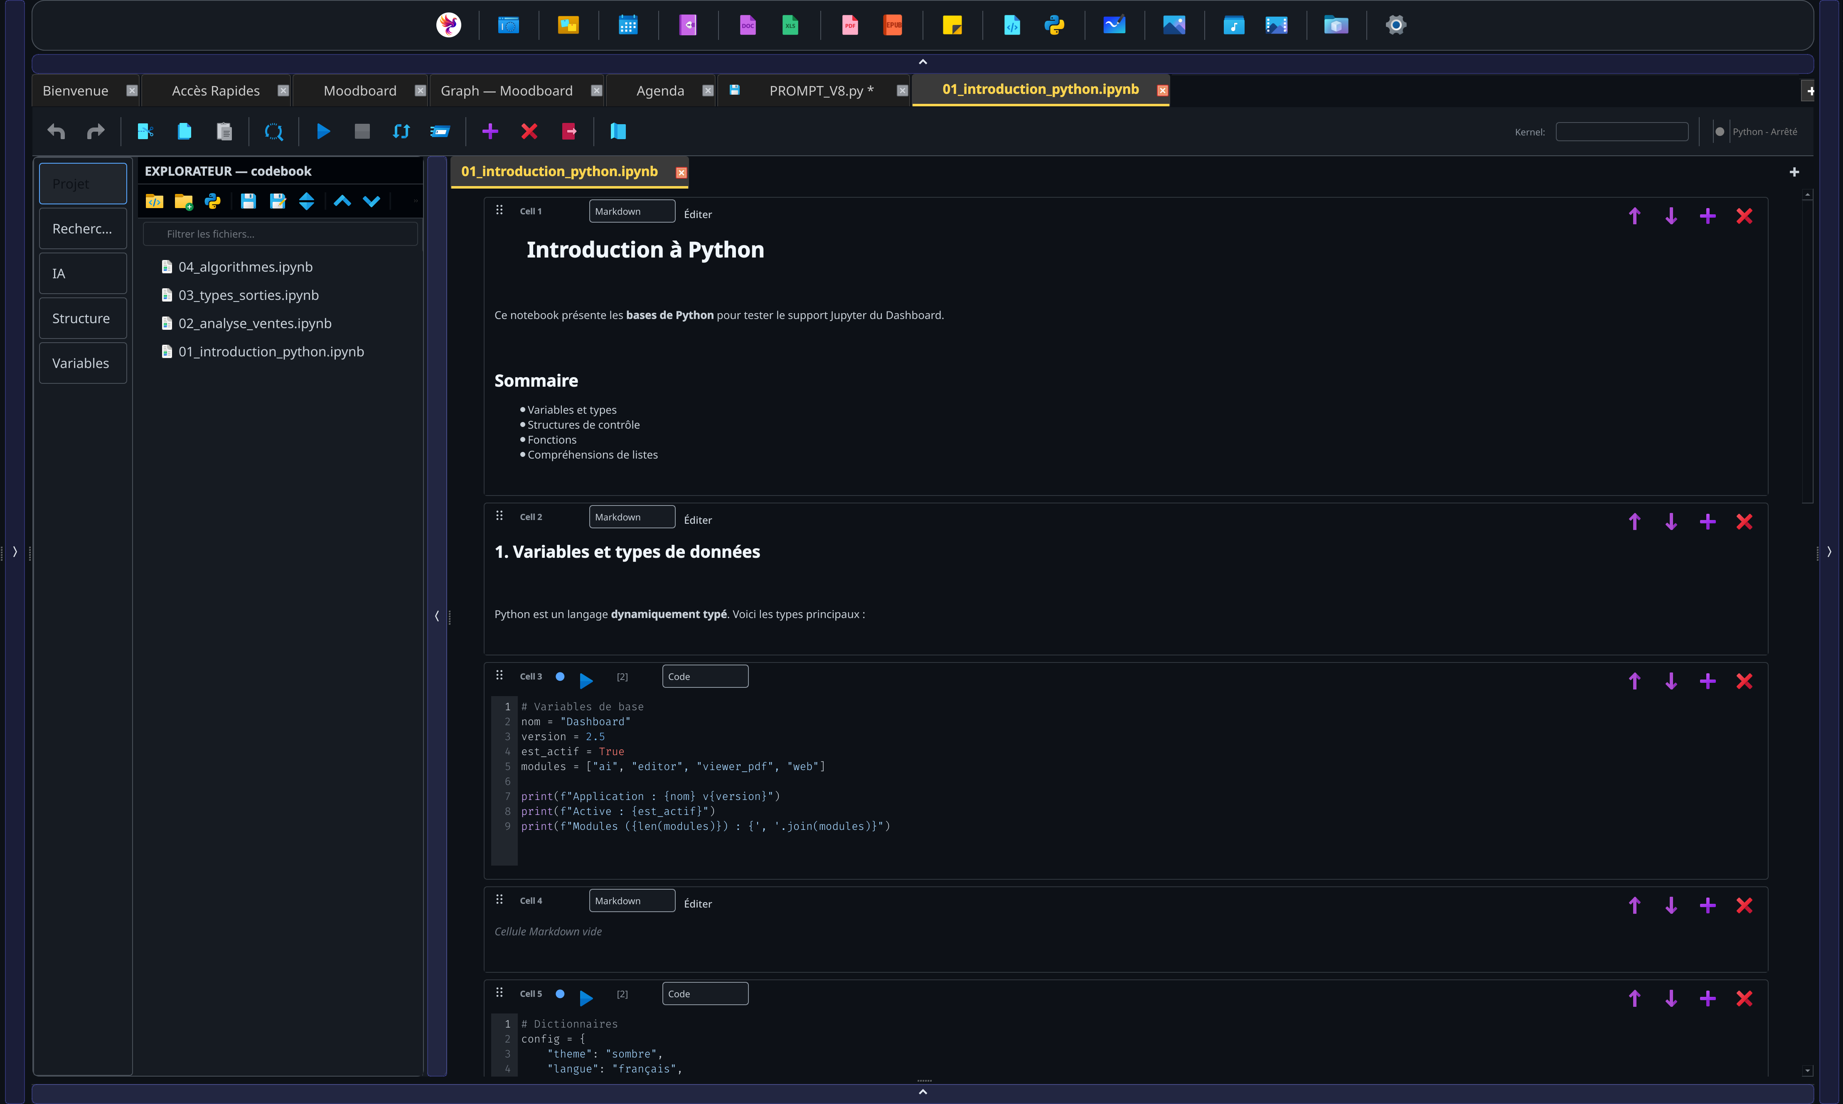
Task: Switch to the Bienvenue tab
Action: tap(76, 91)
